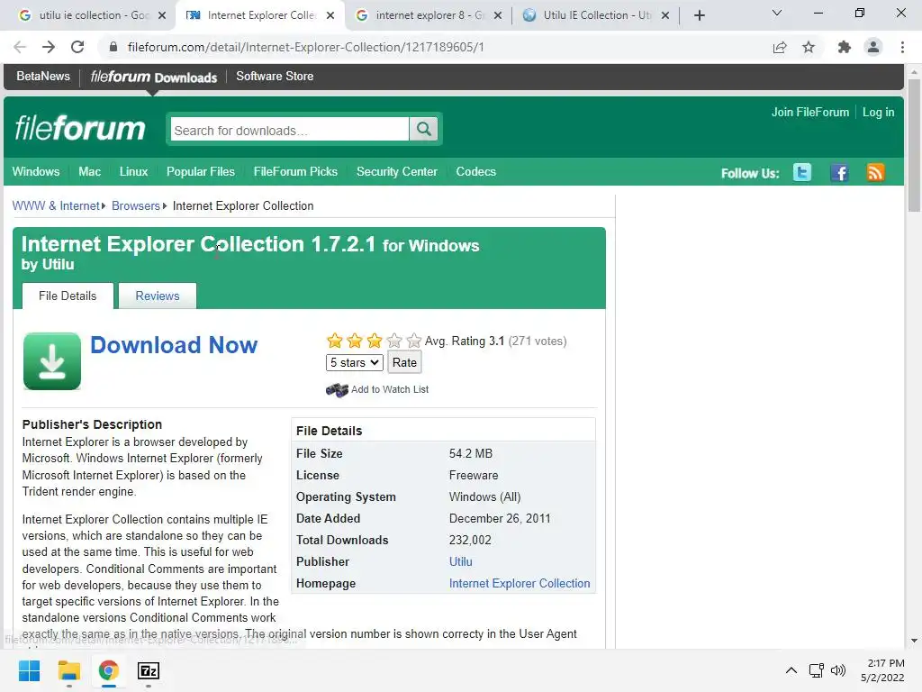Screen dimensions: 922x692
Task: Open Windows category in nav bar
Action: click(36, 172)
